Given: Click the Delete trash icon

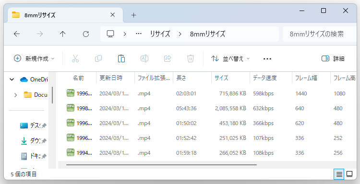Looking at the screenshot, I should coord(191,58).
